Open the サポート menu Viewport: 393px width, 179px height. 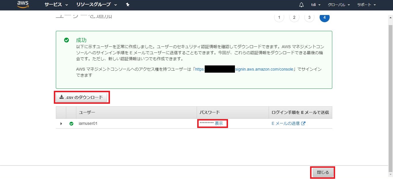[366, 5]
